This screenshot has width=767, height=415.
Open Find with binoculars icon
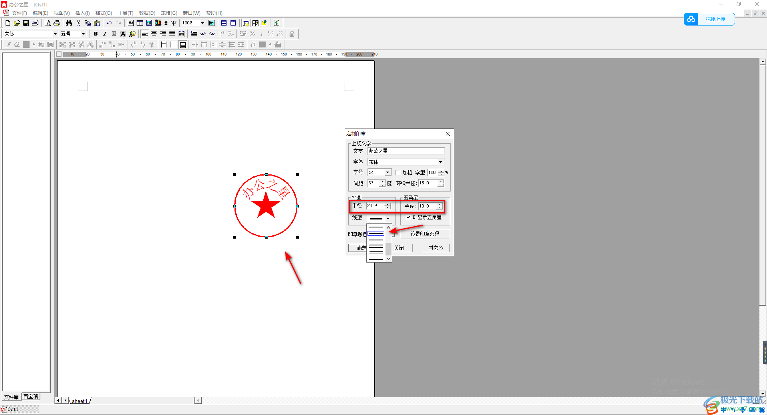pyautogui.click(x=69, y=23)
